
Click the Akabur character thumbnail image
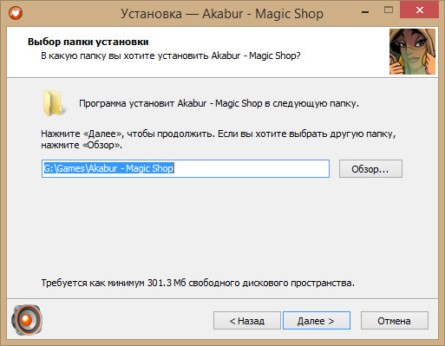point(412,51)
